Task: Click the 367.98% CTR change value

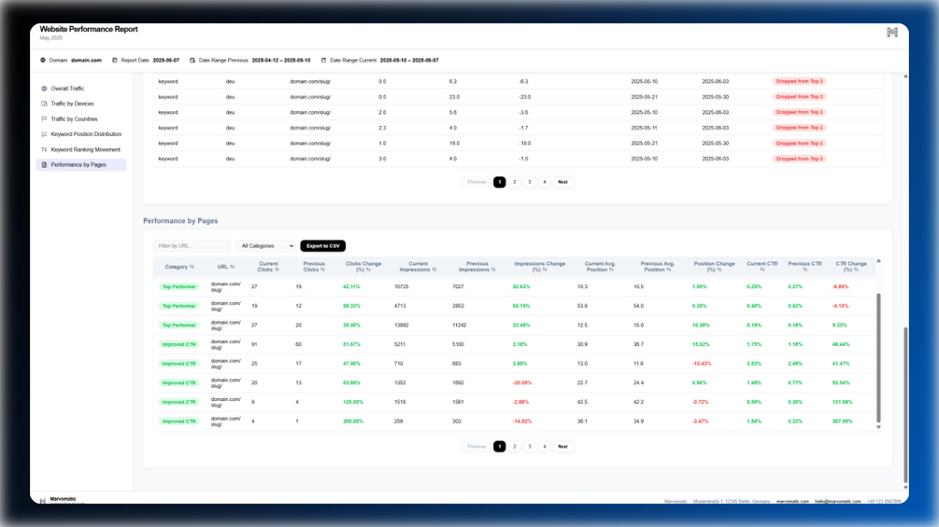Action: [x=842, y=422]
